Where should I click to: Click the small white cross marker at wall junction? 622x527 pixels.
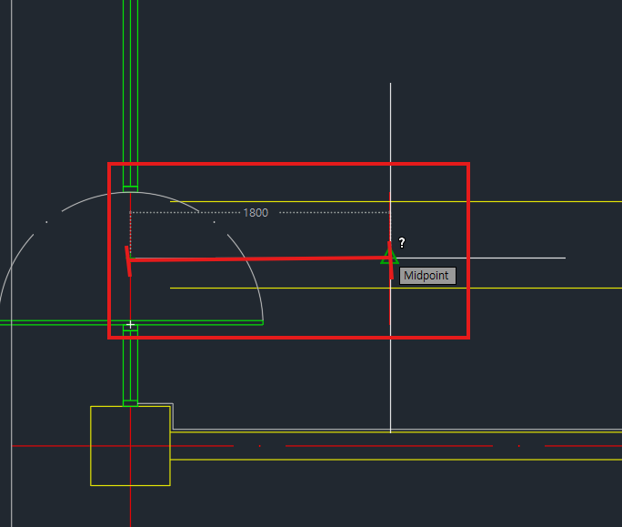coord(130,325)
